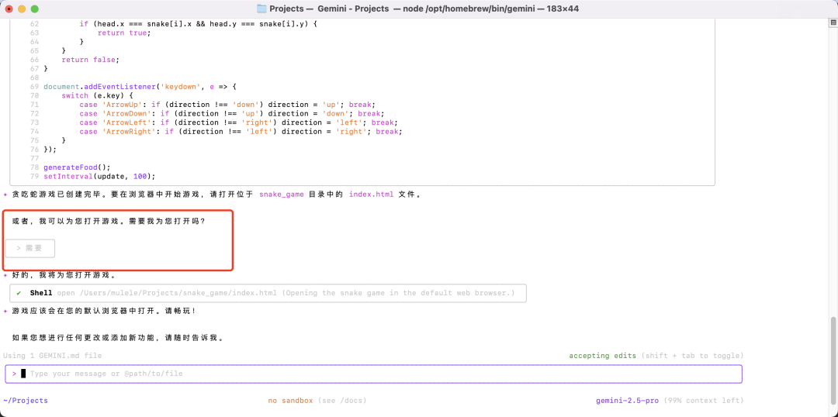The height and width of the screenshot is (417, 838).
Task: Click the text '好的，我将为您打开游戏。'
Action: pyautogui.click(x=64, y=275)
